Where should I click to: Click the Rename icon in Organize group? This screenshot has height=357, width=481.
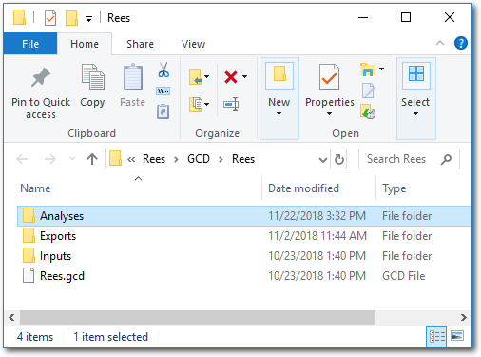click(x=231, y=104)
